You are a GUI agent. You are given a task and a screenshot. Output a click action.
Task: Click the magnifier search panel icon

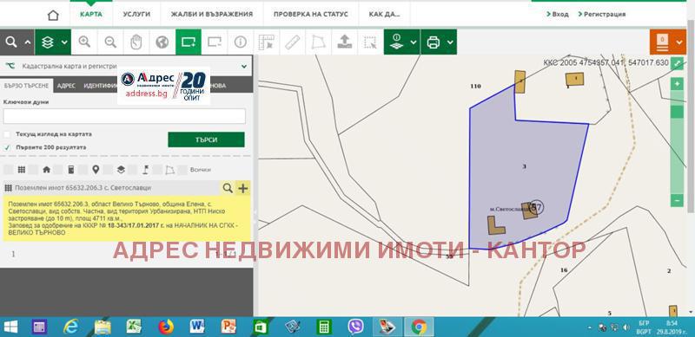pos(11,42)
